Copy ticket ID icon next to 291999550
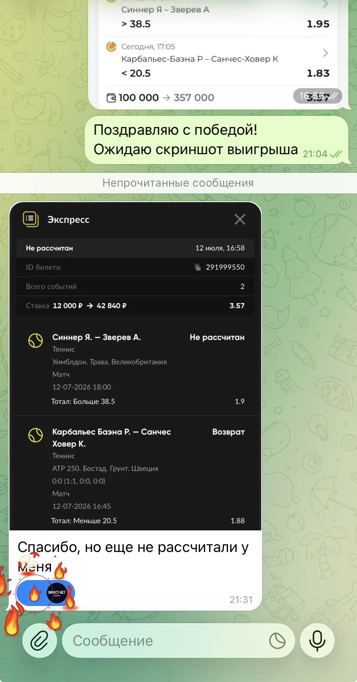 tap(197, 267)
